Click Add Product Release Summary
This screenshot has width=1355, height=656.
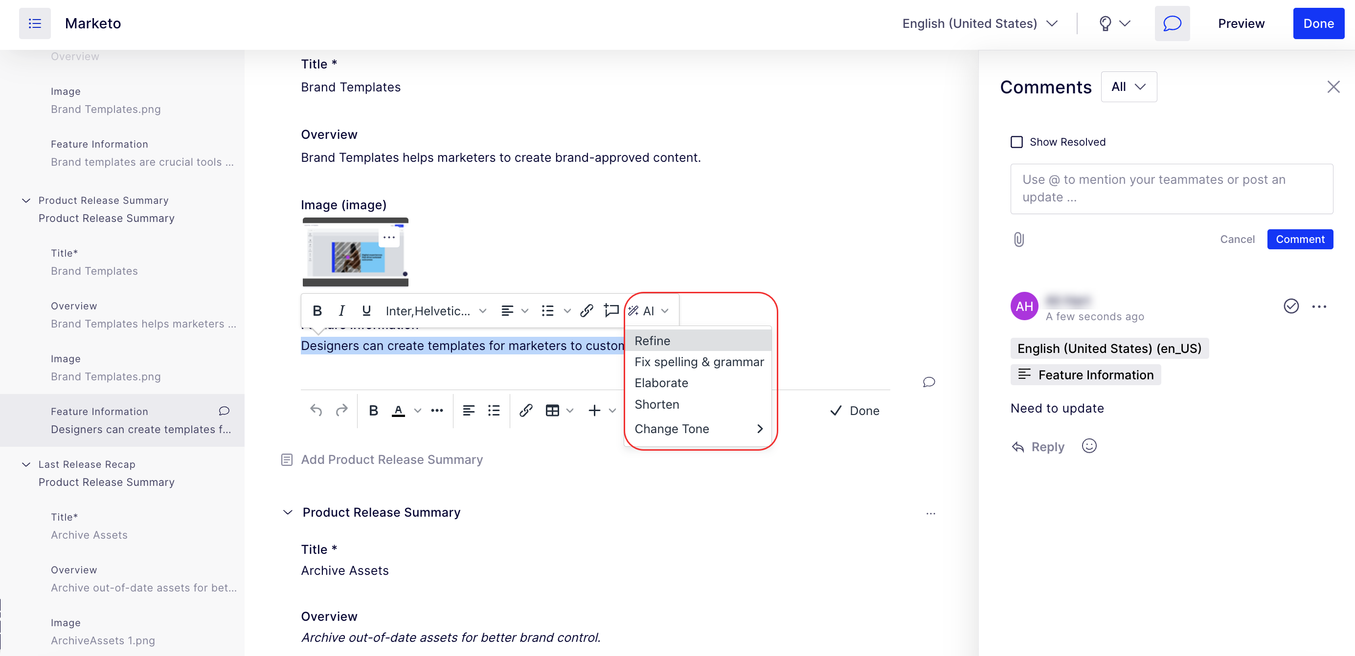(383, 460)
